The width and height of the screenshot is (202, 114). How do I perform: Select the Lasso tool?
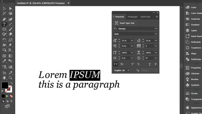(x=10, y=13)
